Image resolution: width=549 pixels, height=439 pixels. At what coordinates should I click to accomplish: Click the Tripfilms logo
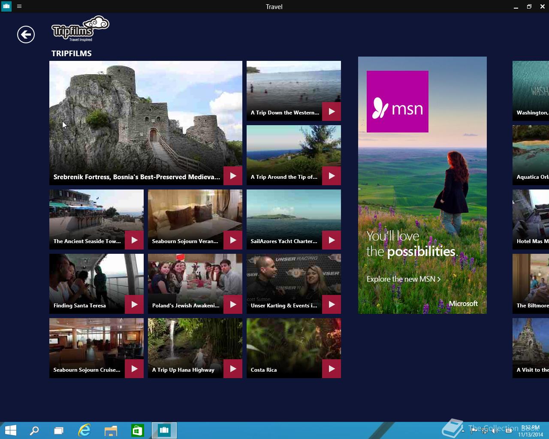pyautogui.click(x=80, y=29)
